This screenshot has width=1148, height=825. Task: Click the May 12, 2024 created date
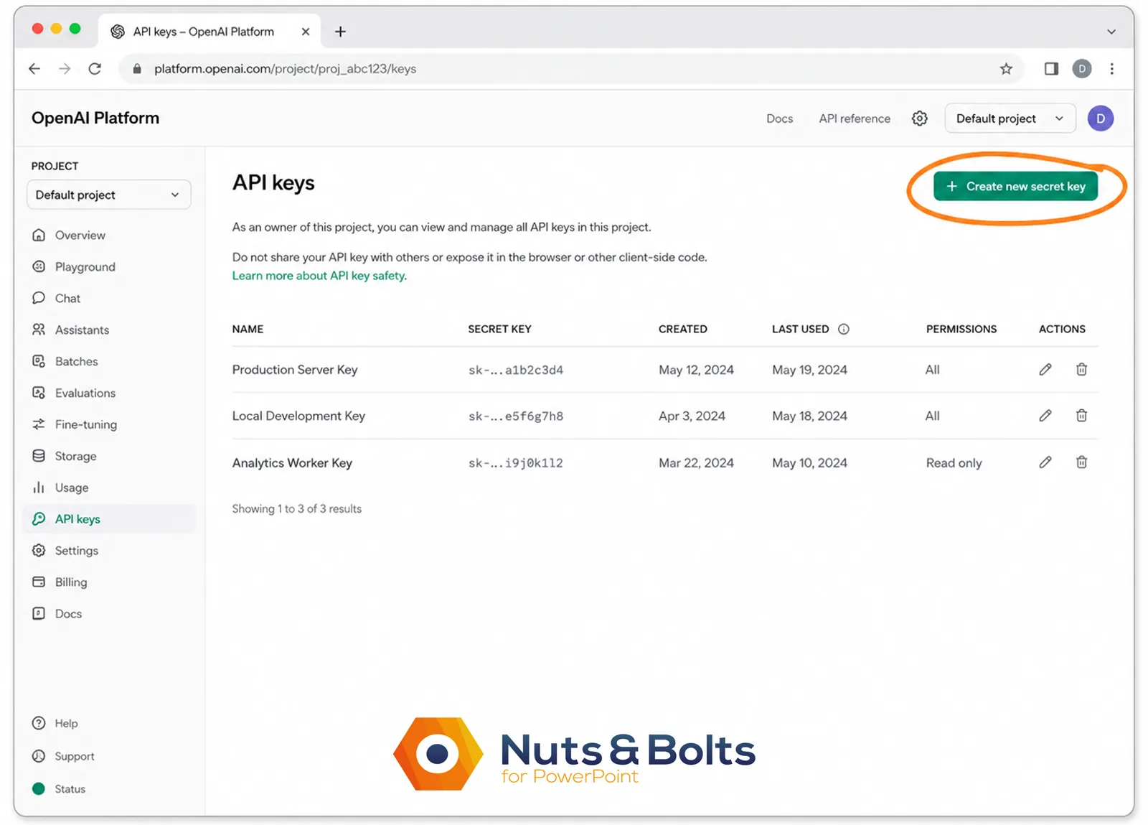[696, 370]
